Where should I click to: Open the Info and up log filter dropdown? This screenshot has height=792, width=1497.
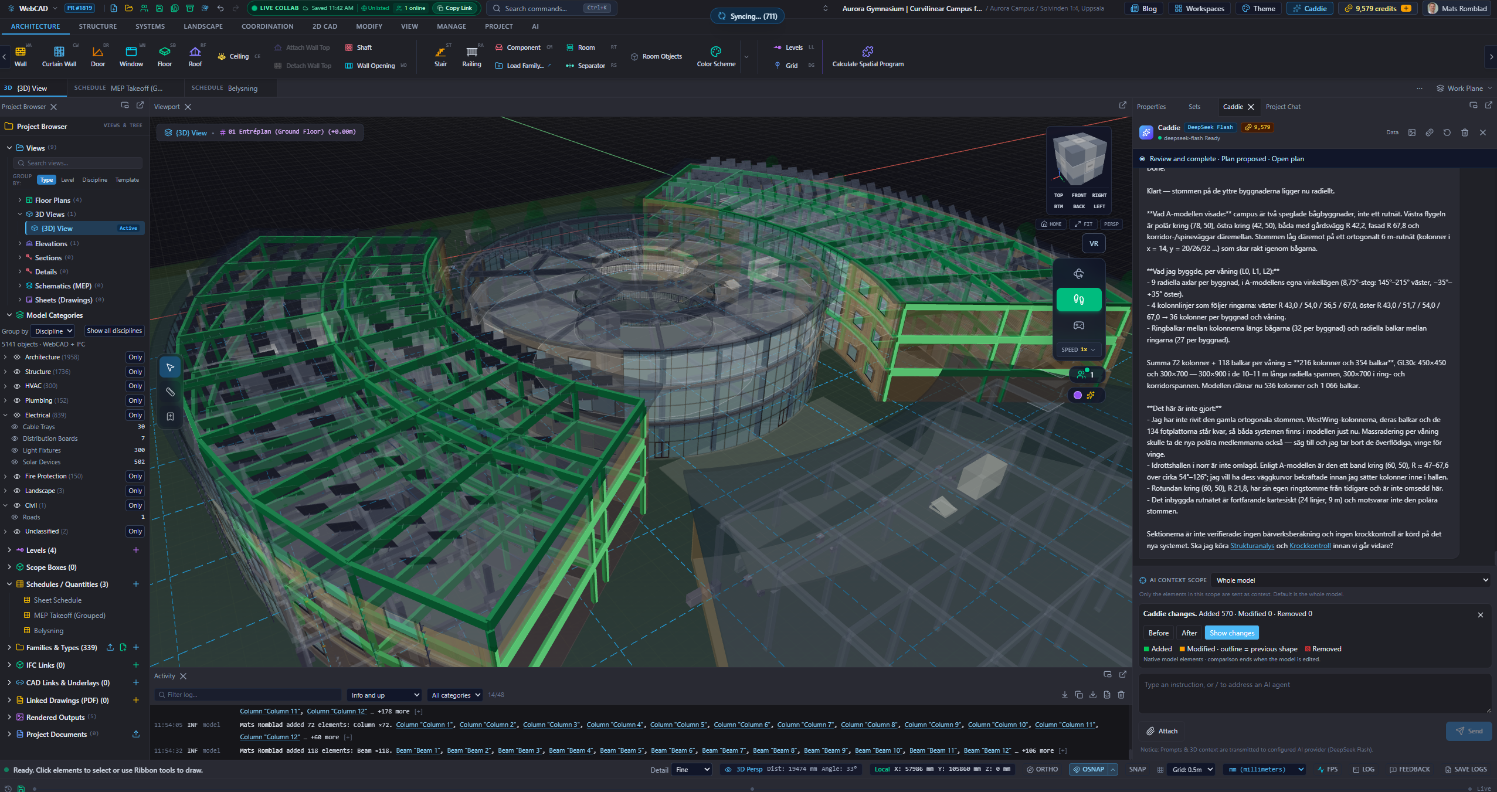point(385,695)
